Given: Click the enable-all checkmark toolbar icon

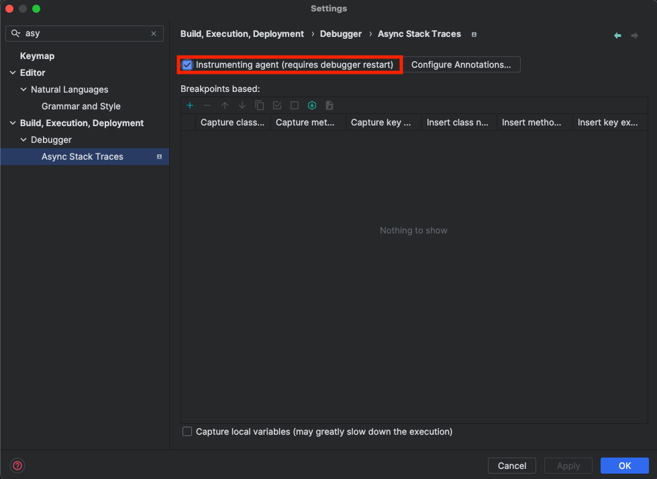Looking at the screenshot, I should 277,105.
